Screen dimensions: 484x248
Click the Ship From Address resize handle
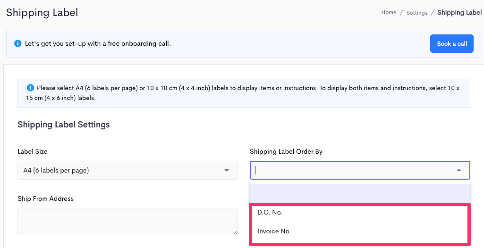[x=235, y=232]
